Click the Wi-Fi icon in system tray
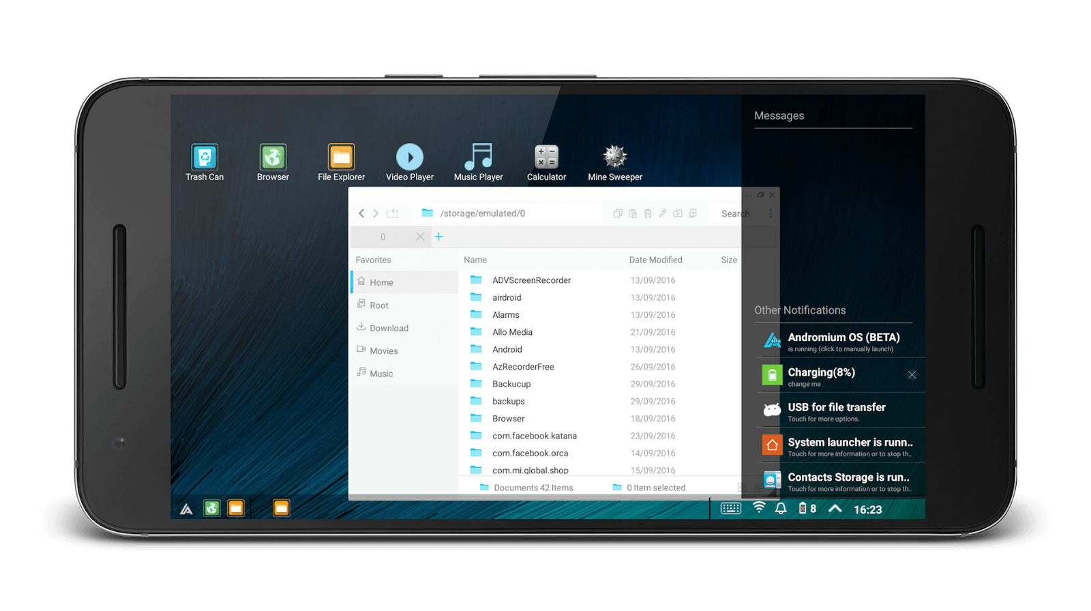Image resolution: width=1091 pixels, height=611 pixels. 759,508
